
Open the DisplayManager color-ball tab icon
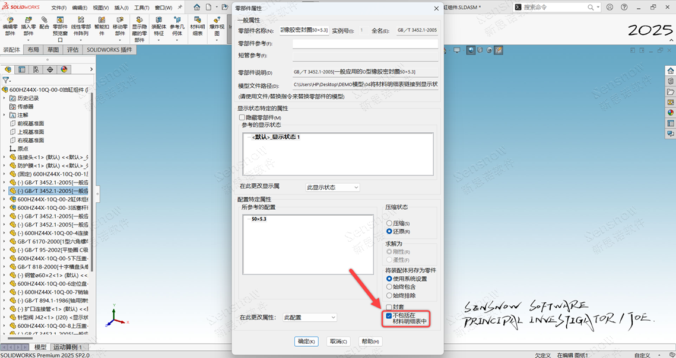pyautogui.click(x=64, y=69)
